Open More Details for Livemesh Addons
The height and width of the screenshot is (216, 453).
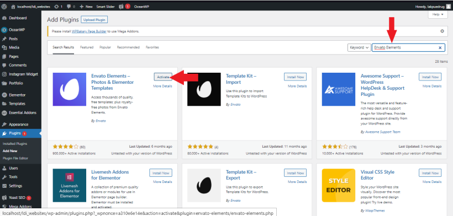(162, 182)
